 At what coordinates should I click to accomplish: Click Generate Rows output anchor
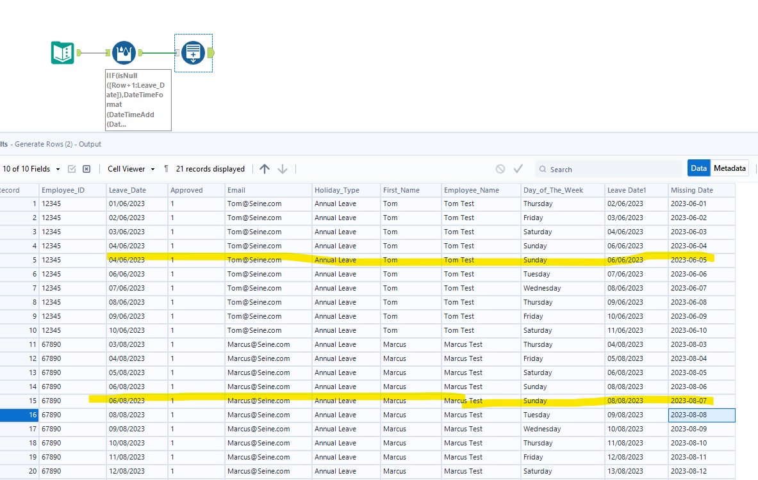(211, 52)
